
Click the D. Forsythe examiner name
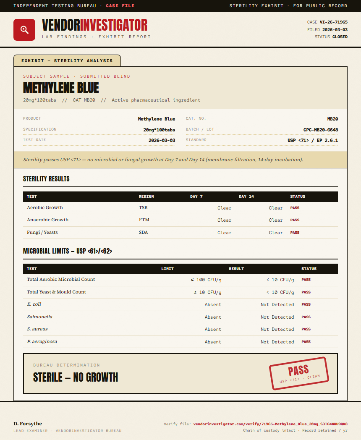tap(28, 424)
